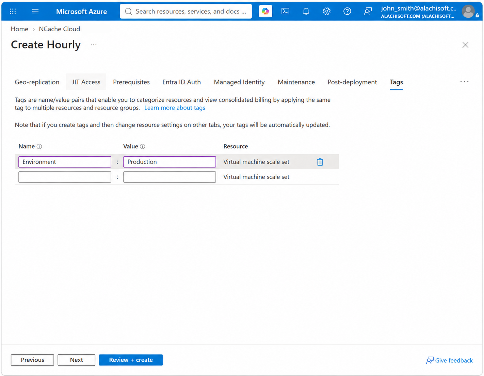Image resolution: width=484 pixels, height=376 pixels.
Task: Click the Review + create button
Action: point(131,360)
